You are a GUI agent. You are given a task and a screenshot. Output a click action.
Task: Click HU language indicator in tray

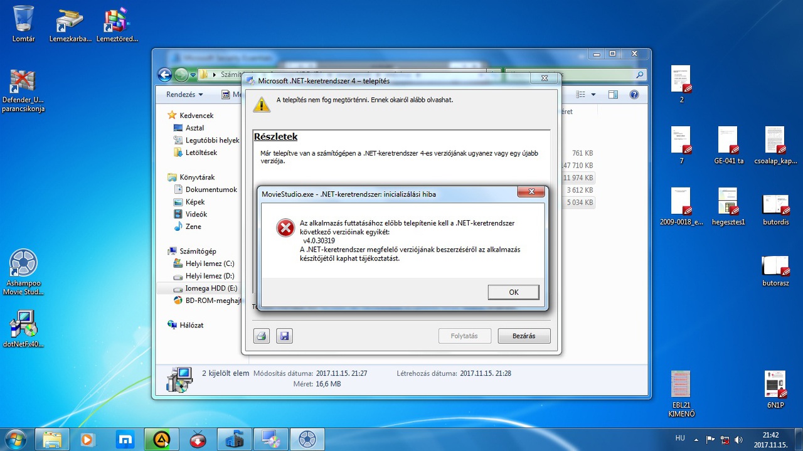680,439
